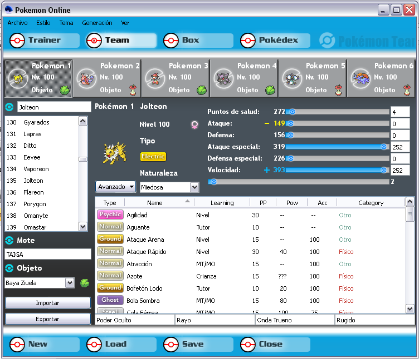419x359 pixels.
Task: Select the Pokemon 6 team slot
Action: pos(381,78)
